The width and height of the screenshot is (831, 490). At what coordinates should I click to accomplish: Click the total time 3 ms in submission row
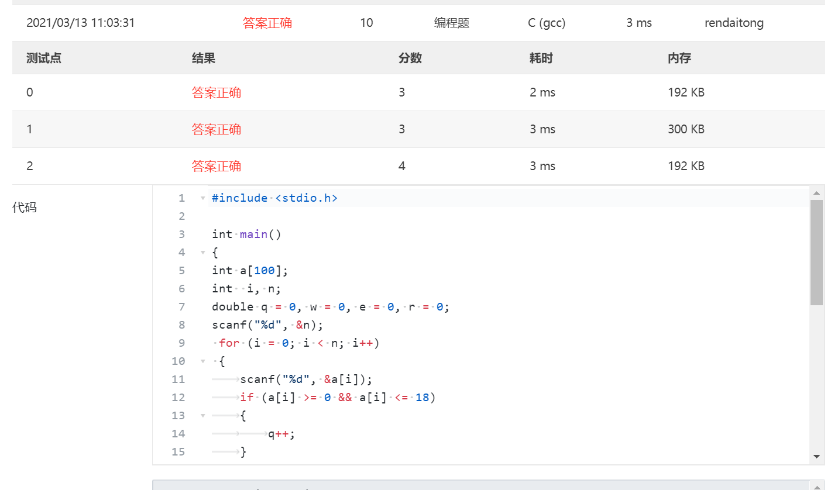[x=639, y=23]
